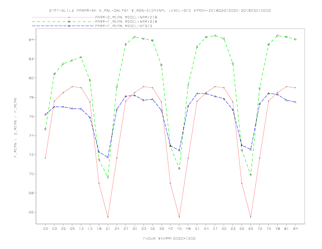Click the x-axis tick label 45
Viewport: 322px width, 249px height.
click(x=179, y=229)
